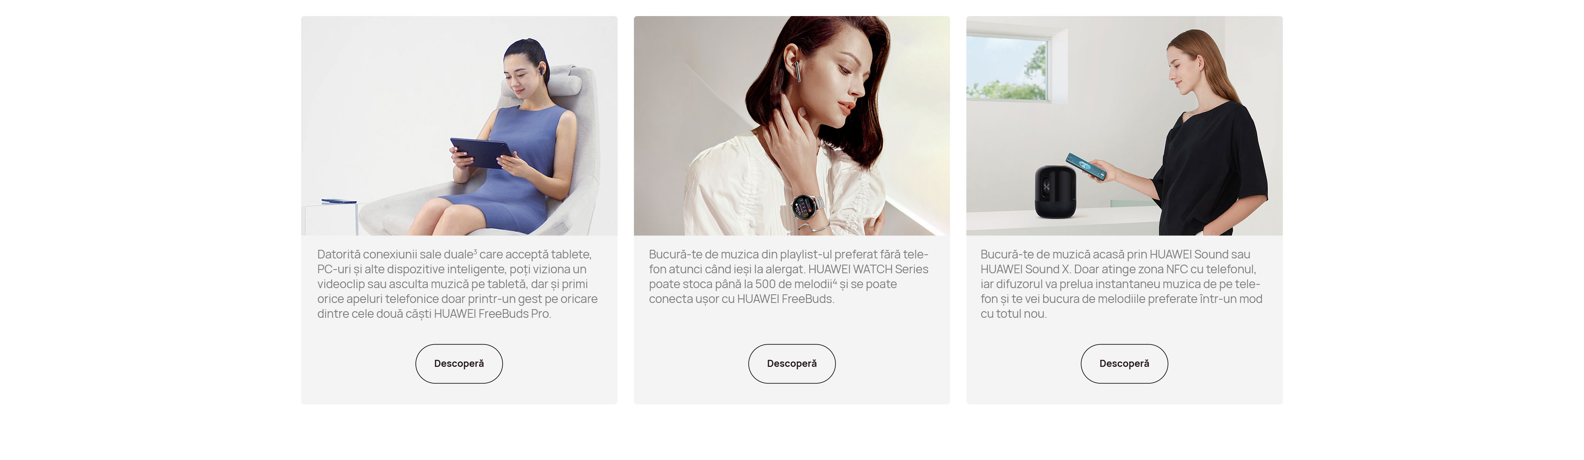Click Descoperă under the FreeBuds Pro tablet card
The width and height of the screenshot is (1584, 460).
point(459,364)
